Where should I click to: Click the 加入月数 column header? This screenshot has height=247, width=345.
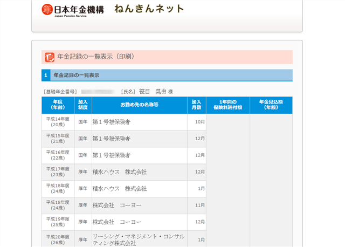(x=196, y=105)
